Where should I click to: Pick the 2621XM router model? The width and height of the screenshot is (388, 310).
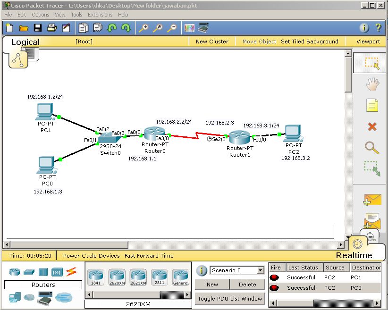click(138, 277)
